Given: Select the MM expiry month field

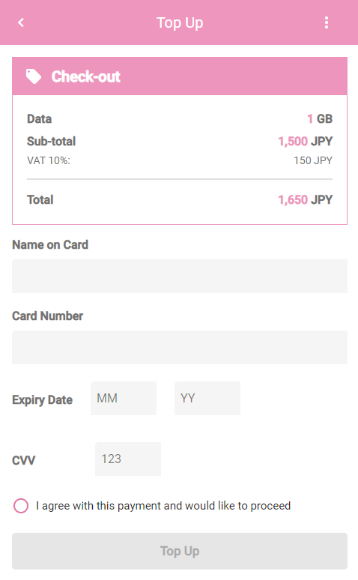Looking at the screenshot, I should tap(124, 398).
